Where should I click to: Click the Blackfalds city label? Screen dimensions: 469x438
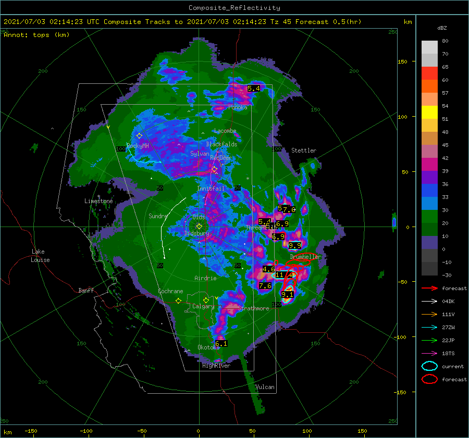pyautogui.click(x=221, y=144)
